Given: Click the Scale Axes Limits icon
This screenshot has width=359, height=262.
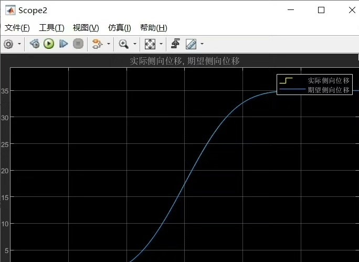Looking at the screenshot, I should pos(150,44).
